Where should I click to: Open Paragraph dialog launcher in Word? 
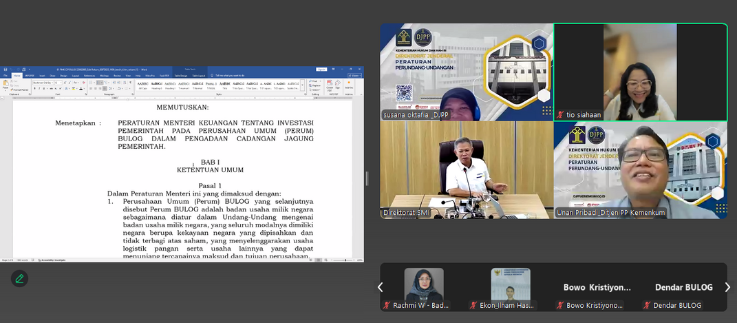click(133, 94)
